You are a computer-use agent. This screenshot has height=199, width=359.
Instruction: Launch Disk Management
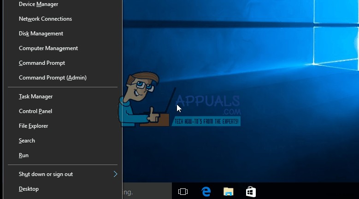(63, 34)
